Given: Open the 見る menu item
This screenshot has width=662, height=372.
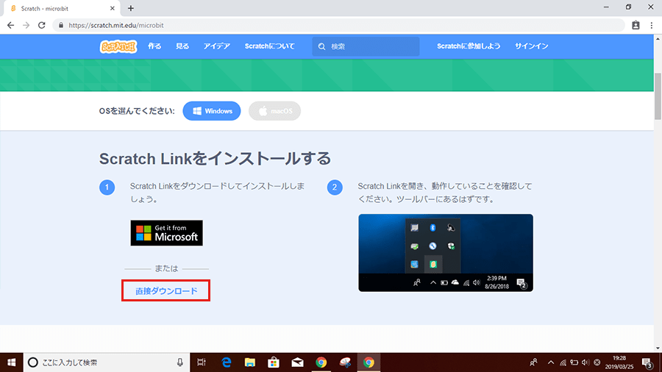Looking at the screenshot, I should (182, 46).
